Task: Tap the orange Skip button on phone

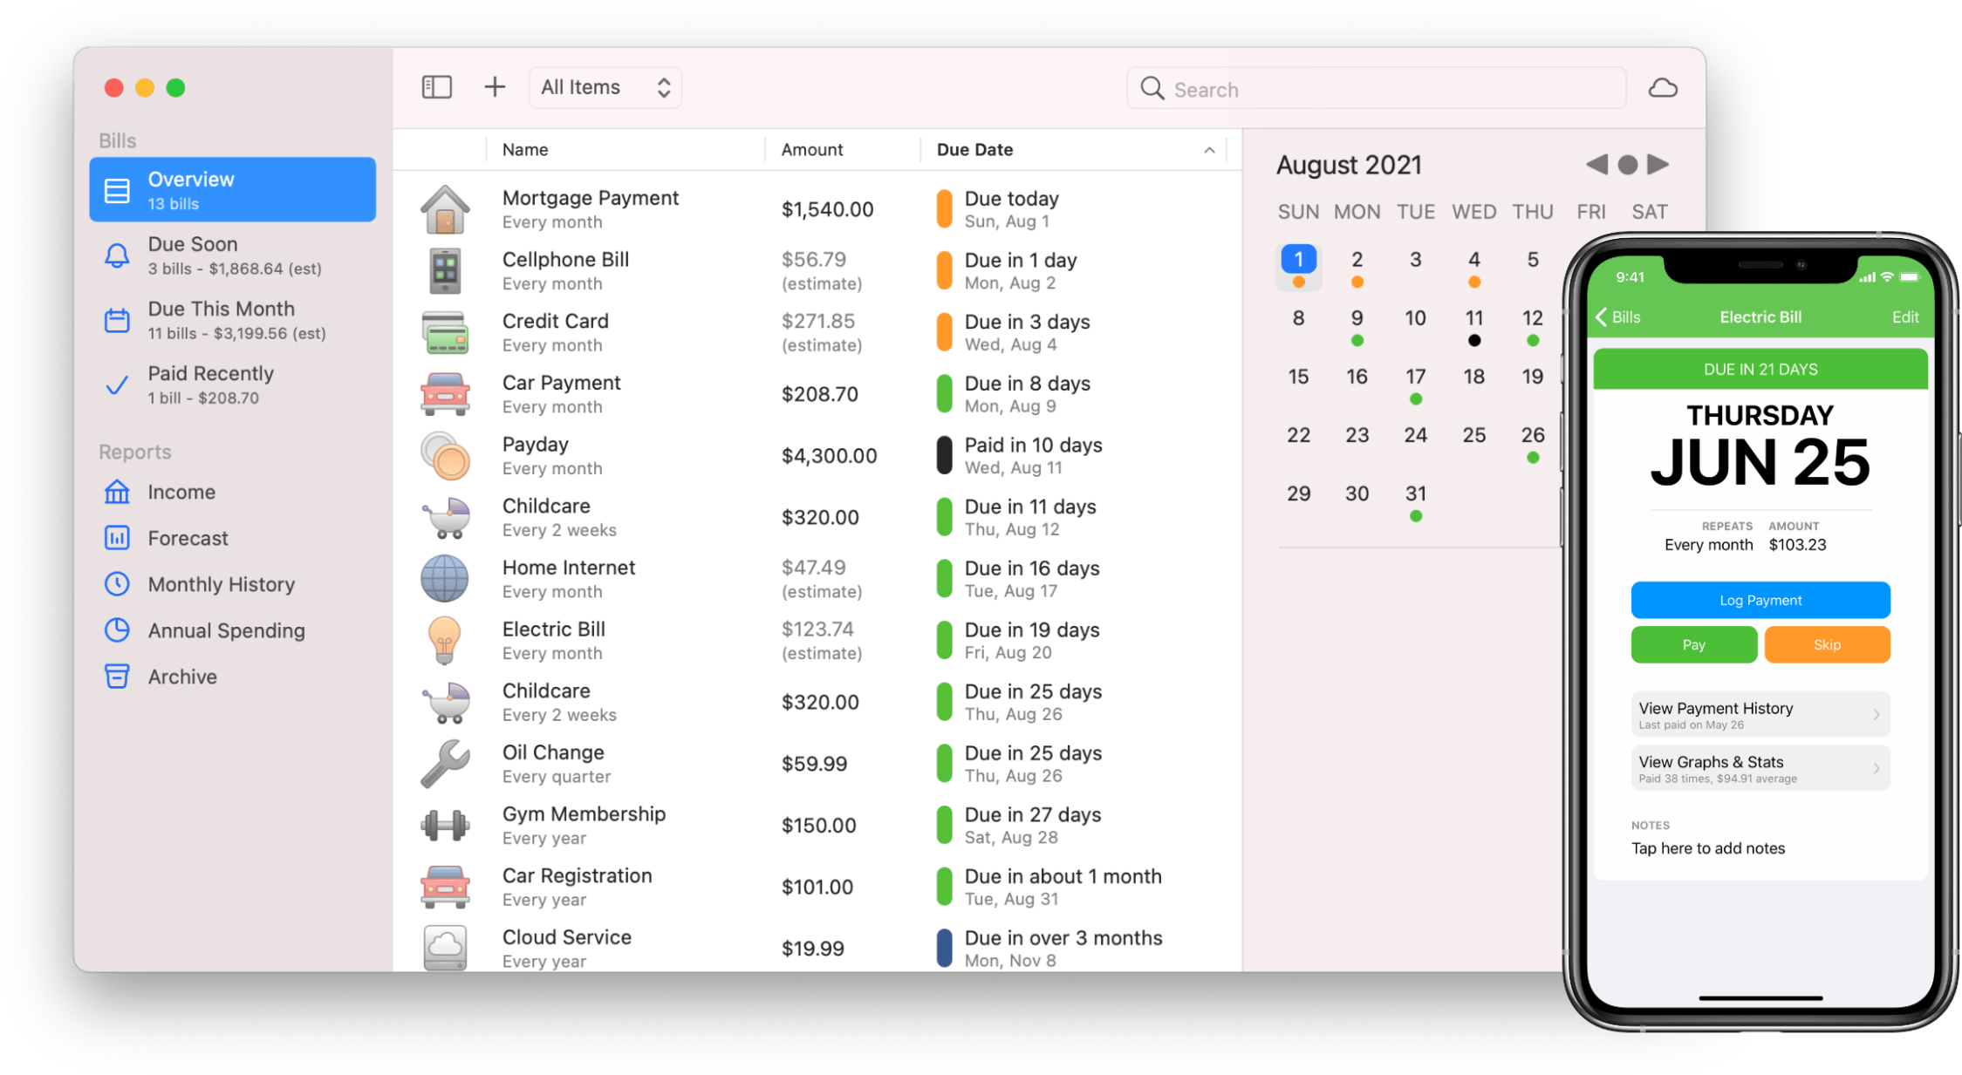Action: [1827, 645]
